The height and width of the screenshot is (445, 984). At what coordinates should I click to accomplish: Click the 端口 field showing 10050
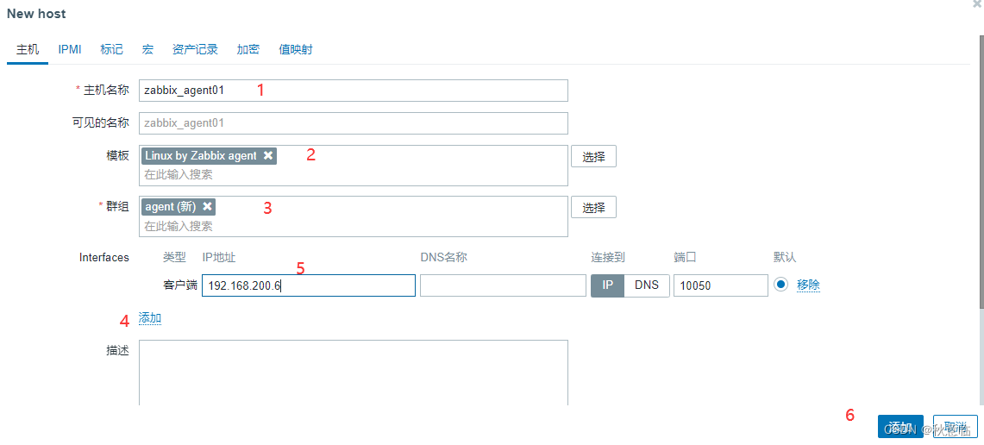click(721, 285)
